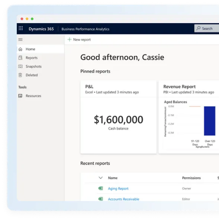This screenshot has height=220, width=219.
Task: Click the Pinned reports heading
Action: click(x=95, y=71)
